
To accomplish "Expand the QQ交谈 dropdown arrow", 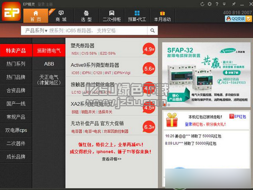I will pyautogui.click(x=249, y=19).
